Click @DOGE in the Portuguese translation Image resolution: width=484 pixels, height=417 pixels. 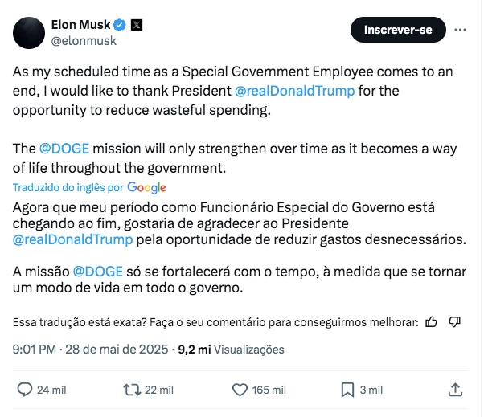(97, 272)
